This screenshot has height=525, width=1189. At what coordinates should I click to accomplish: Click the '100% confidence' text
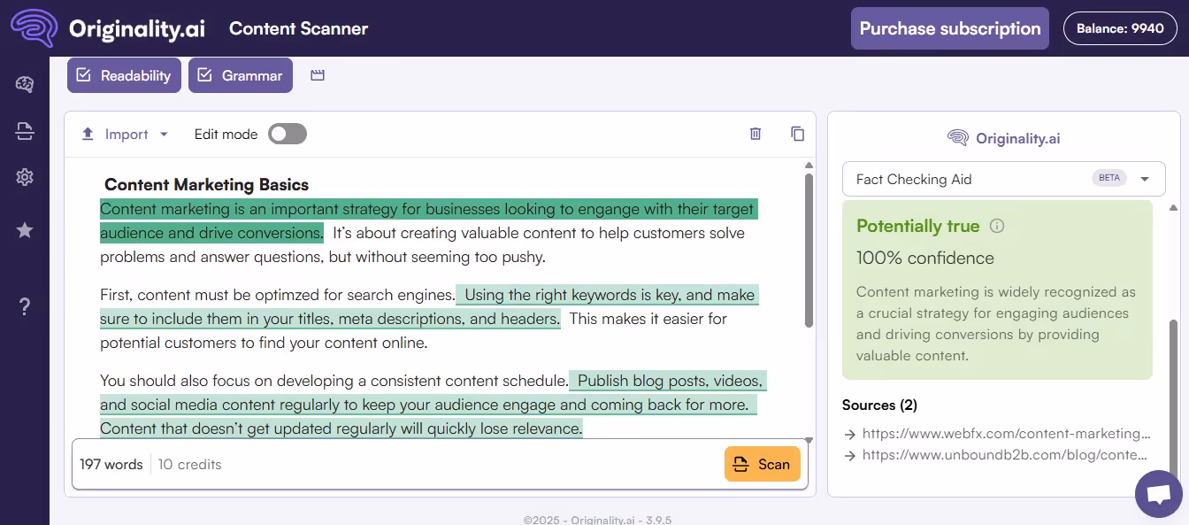(925, 259)
